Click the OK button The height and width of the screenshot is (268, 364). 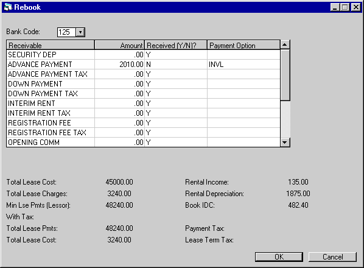pos(279,257)
